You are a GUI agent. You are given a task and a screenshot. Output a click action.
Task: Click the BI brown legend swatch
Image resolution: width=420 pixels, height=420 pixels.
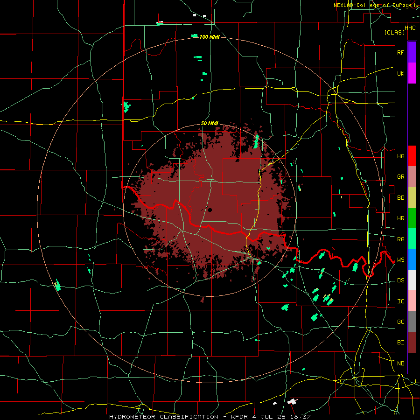pyautogui.click(x=412, y=343)
